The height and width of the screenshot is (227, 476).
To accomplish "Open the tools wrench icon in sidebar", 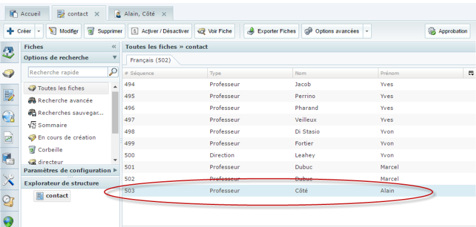I will tap(8, 180).
